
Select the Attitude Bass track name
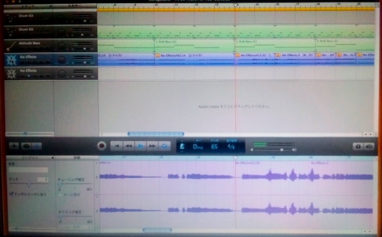point(29,43)
